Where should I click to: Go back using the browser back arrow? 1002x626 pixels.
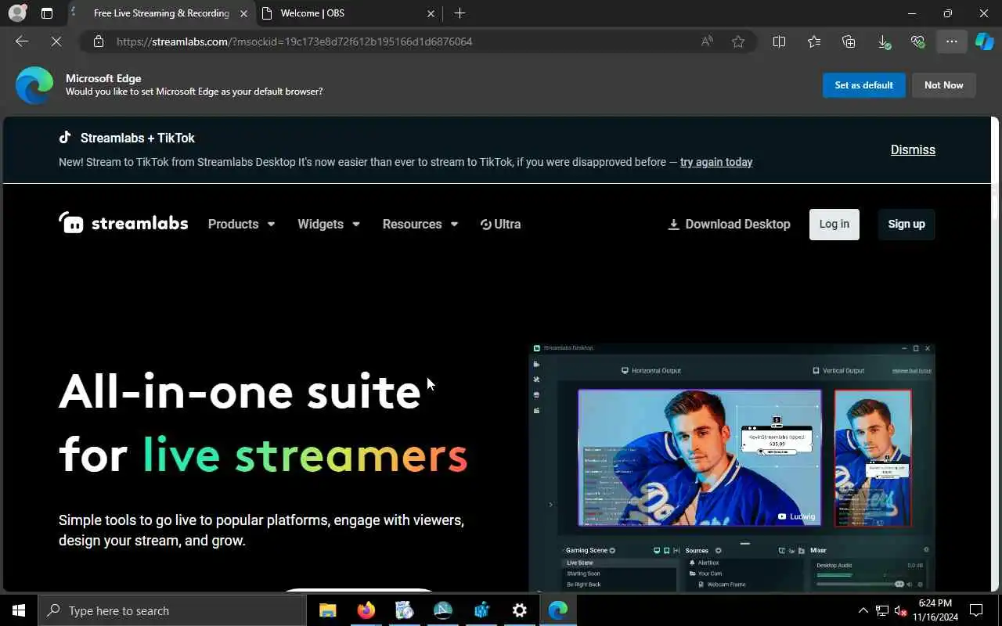(22, 41)
